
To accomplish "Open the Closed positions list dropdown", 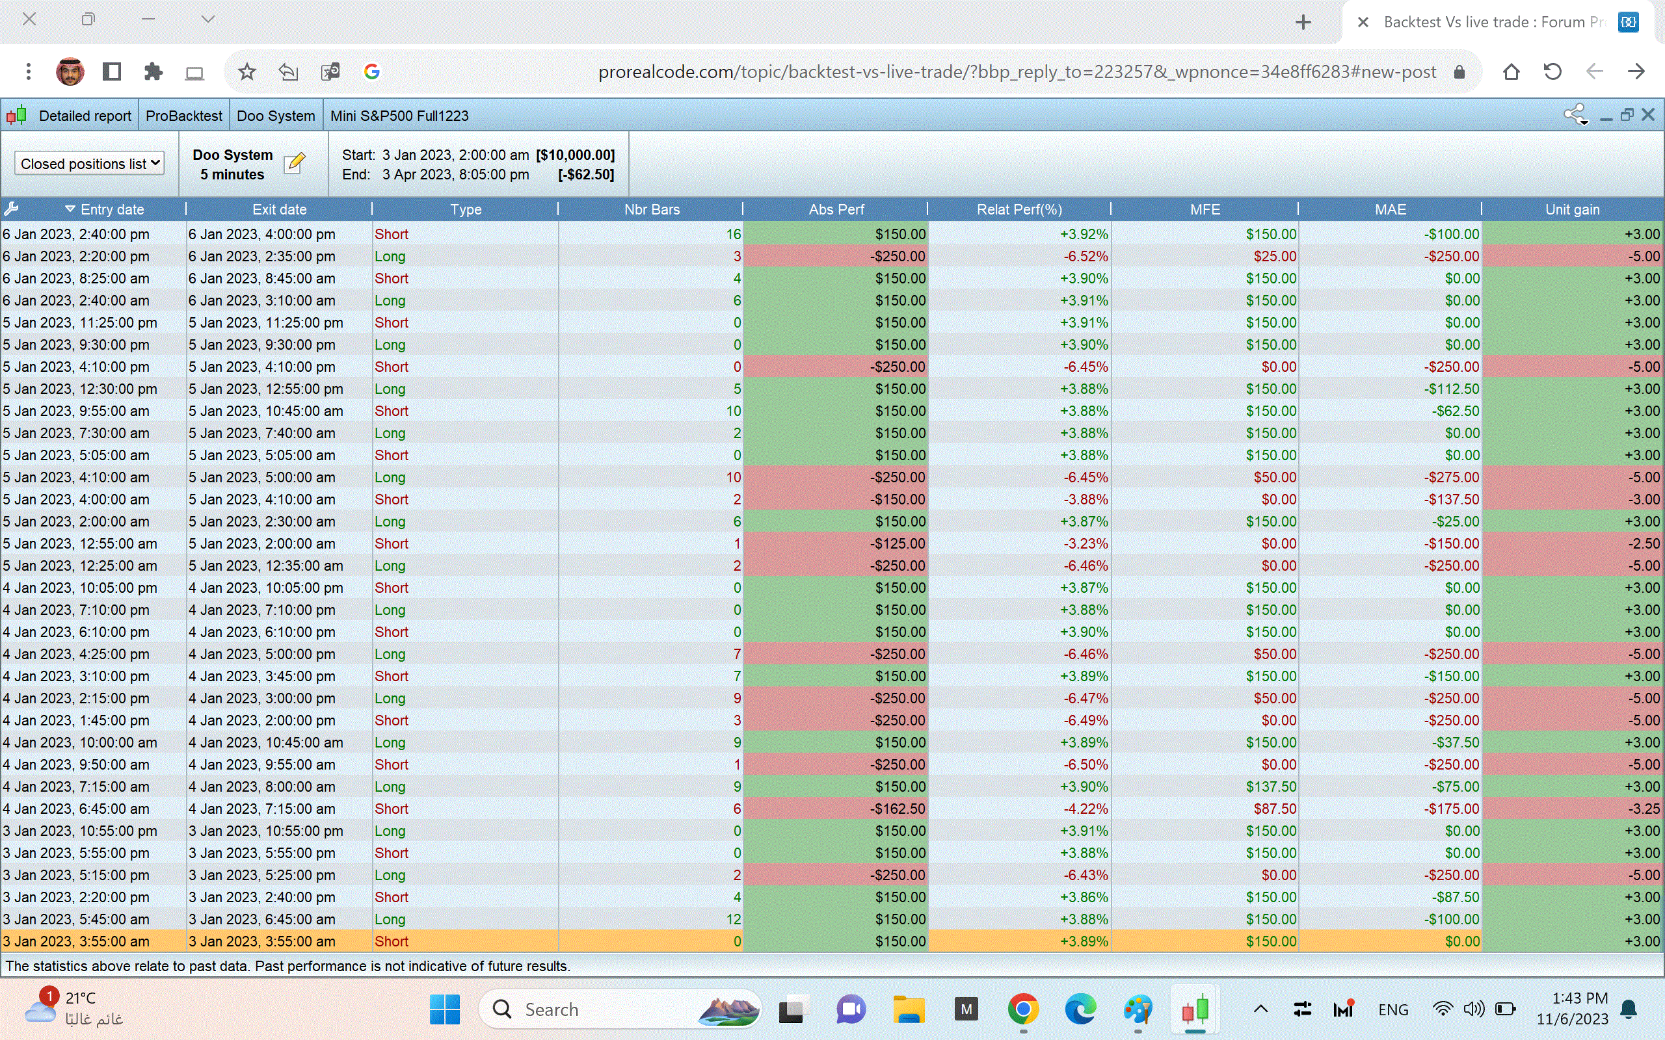I will [90, 164].
